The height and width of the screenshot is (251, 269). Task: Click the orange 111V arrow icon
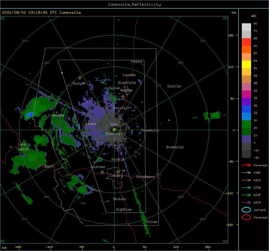tap(246, 180)
